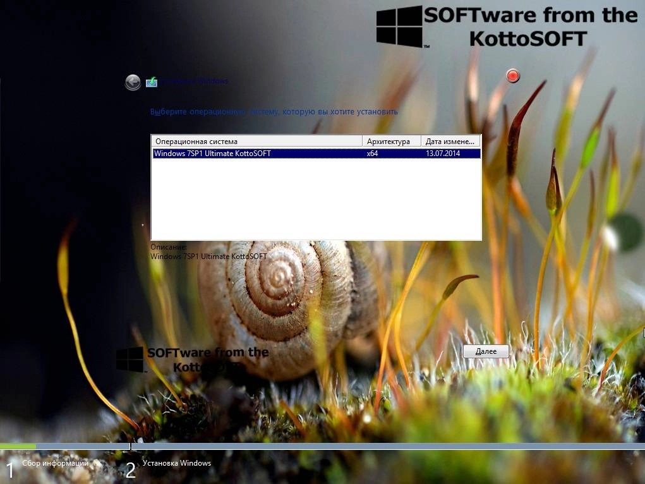Click the round back arrow button

tap(133, 82)
